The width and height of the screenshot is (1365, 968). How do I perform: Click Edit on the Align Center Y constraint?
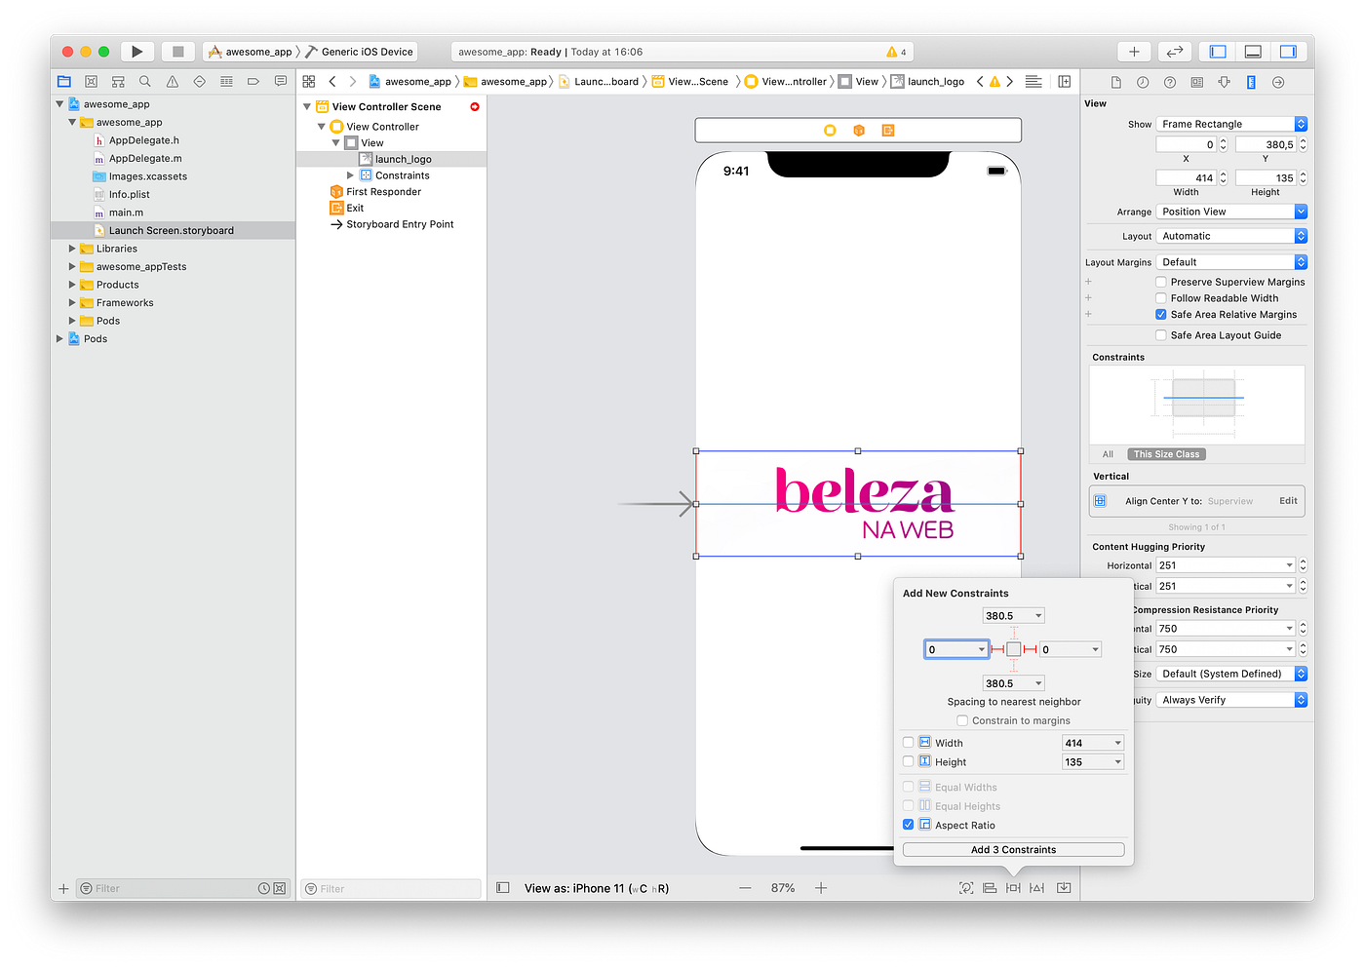pos(1288,500)
